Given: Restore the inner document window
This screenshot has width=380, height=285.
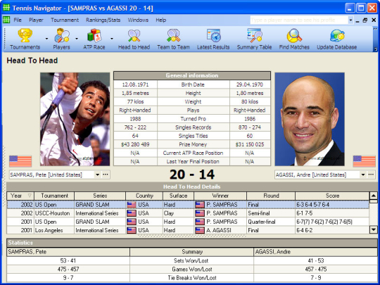Looking at the screenshot, I should (365, 20).
